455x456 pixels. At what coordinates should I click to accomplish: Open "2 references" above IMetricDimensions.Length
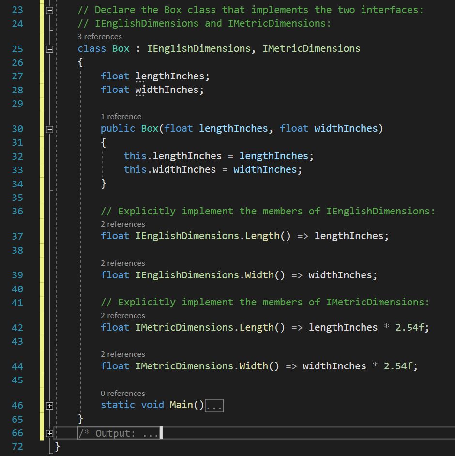[123, 315]
